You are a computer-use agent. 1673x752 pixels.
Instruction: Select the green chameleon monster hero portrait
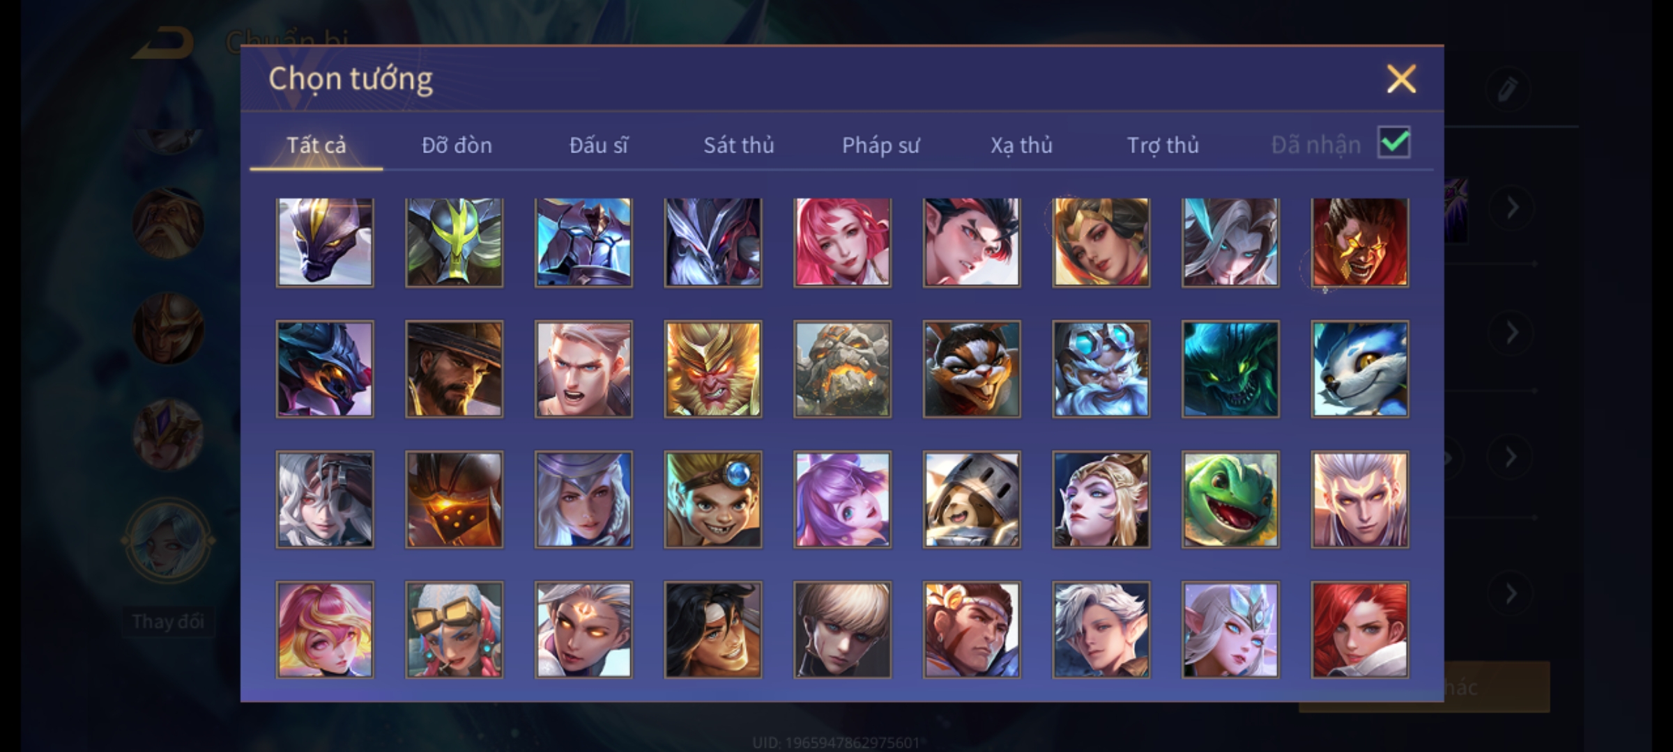tap(1230, 499)
